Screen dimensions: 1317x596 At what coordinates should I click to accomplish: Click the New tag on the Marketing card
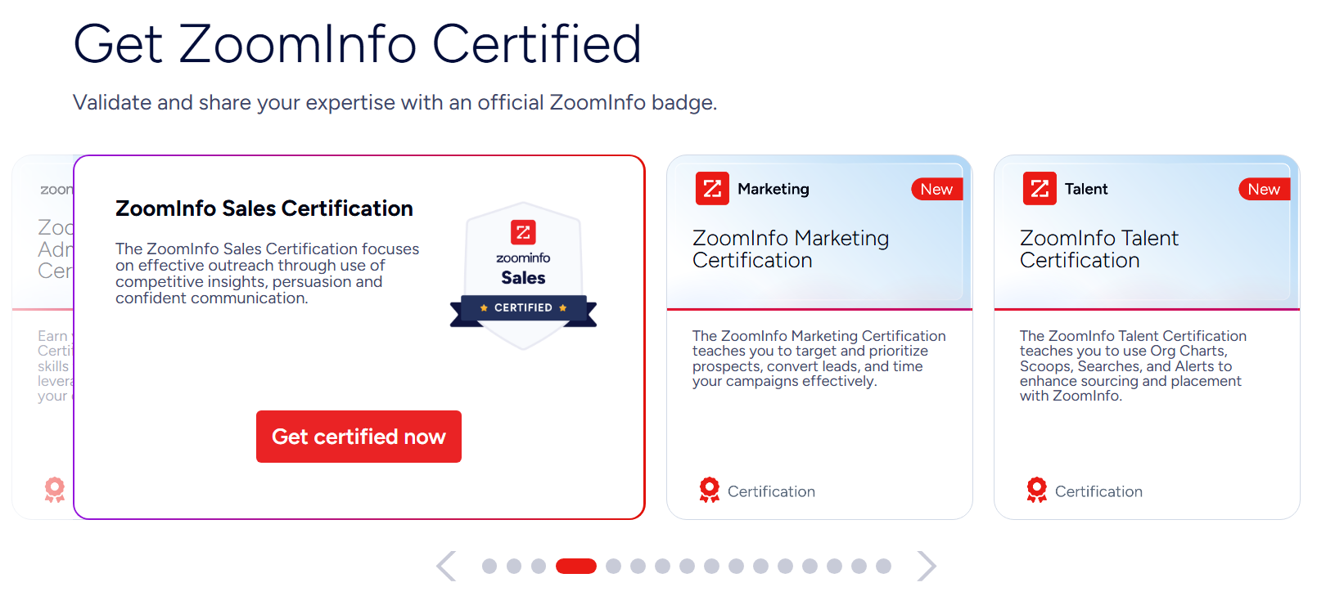click(937, 189)
